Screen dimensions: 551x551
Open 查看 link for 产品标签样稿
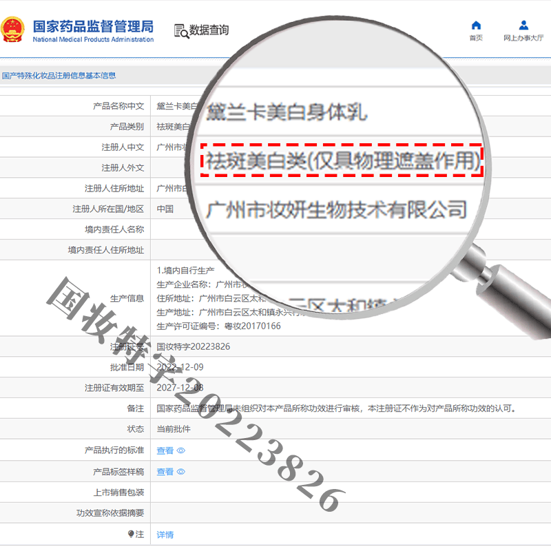(x=165, y=472)
